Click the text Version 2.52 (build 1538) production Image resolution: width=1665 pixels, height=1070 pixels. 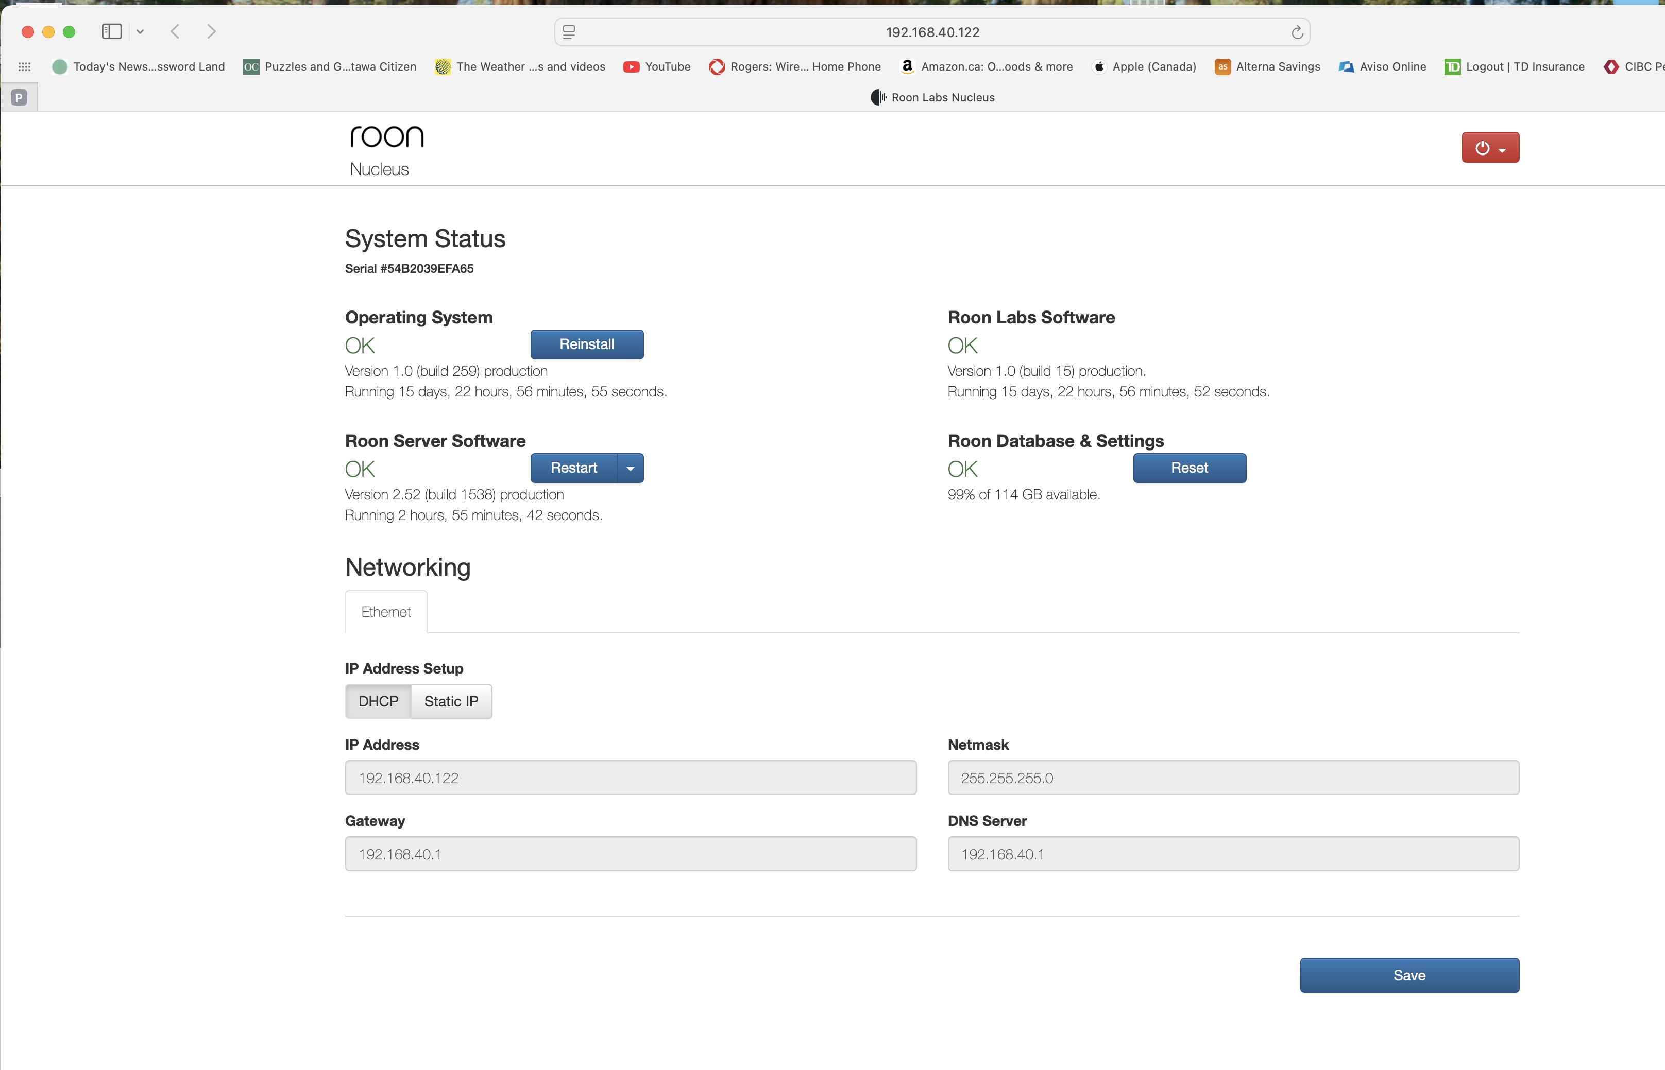pos(454,495)
